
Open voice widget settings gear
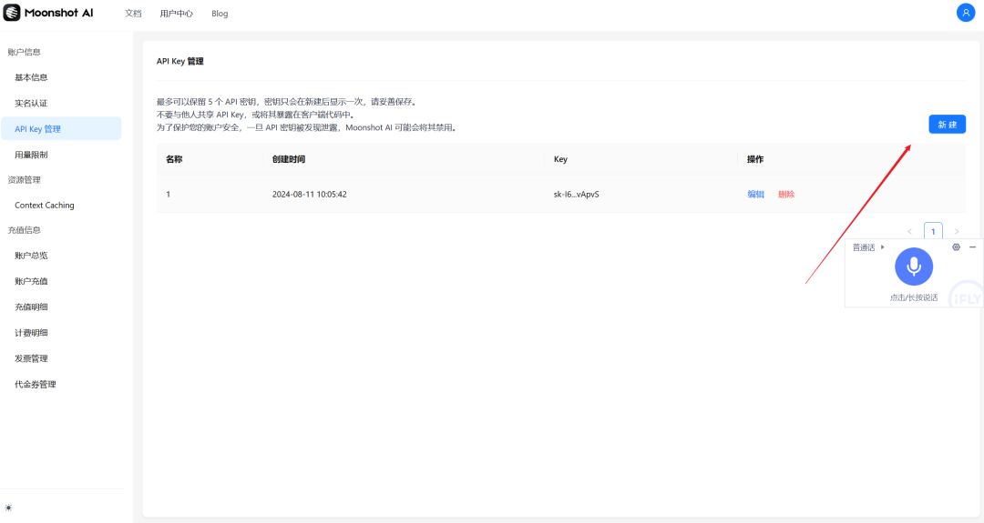pyautogui.click(x=956, y=247)
